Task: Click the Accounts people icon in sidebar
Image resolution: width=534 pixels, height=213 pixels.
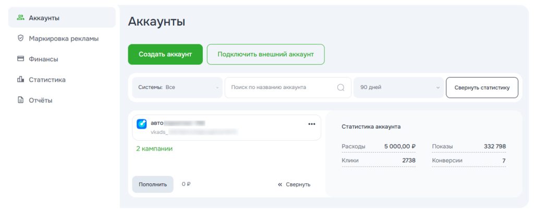Action: coord(21,18)
